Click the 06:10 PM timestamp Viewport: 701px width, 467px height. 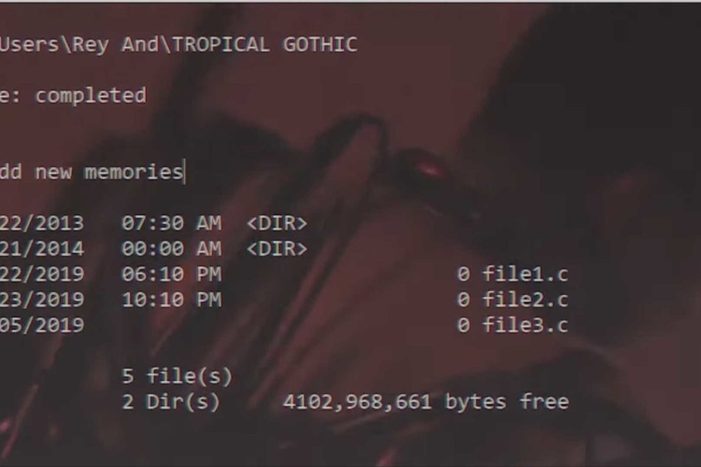(172, 274)
